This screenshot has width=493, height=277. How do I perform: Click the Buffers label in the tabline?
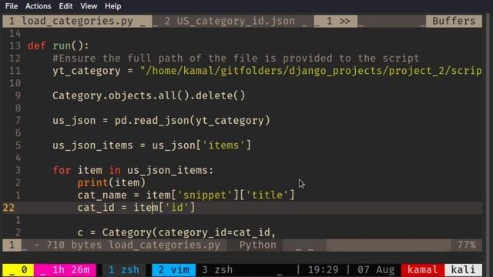pos(454,21)
